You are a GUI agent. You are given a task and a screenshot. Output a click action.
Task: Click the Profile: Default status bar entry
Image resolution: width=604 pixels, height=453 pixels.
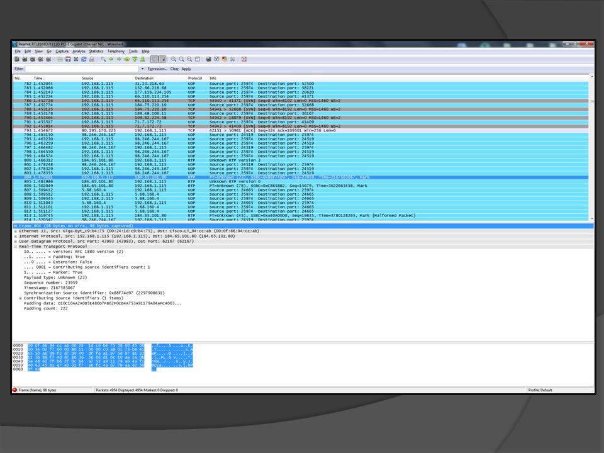pyautogui.click(x=540, y=390)
